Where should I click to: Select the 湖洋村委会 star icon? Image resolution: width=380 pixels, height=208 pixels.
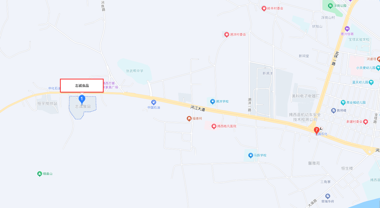(x=227, y=34)
